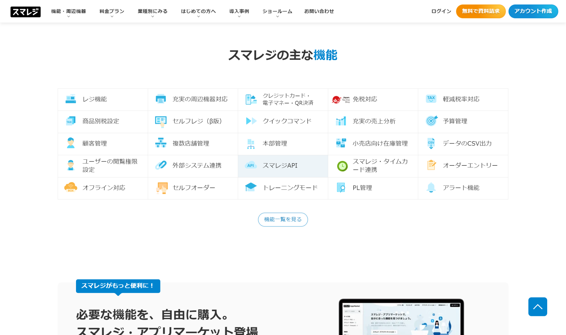
Task: Click the multi-store icon for 複数店舗管理
Action: (161, 143)
